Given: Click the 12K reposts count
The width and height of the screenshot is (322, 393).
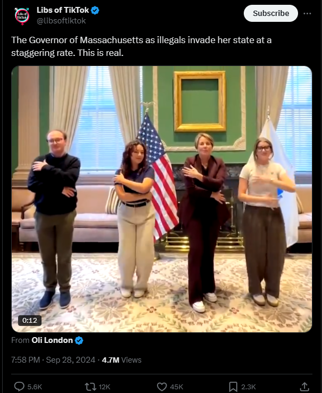Looking at the screenshot, I should (x=104, y=387).
